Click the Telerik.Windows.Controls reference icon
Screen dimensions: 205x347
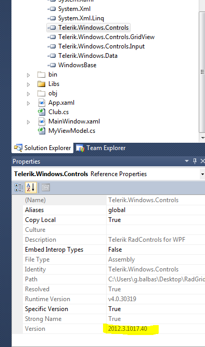52,28
